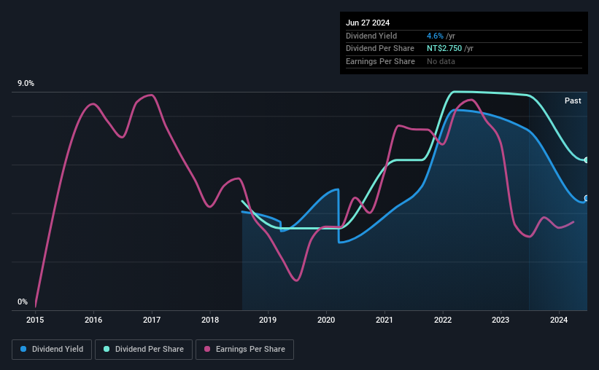
Task: Select the Dividend Yield endpoint marker
Action: 587,198
